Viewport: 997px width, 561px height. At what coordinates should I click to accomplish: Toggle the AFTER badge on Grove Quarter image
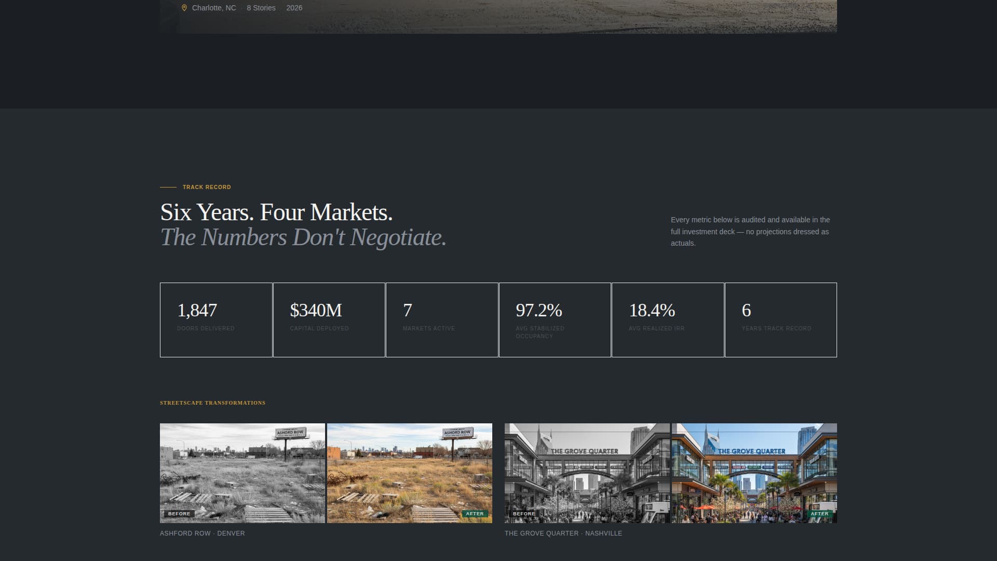point(820,513)
